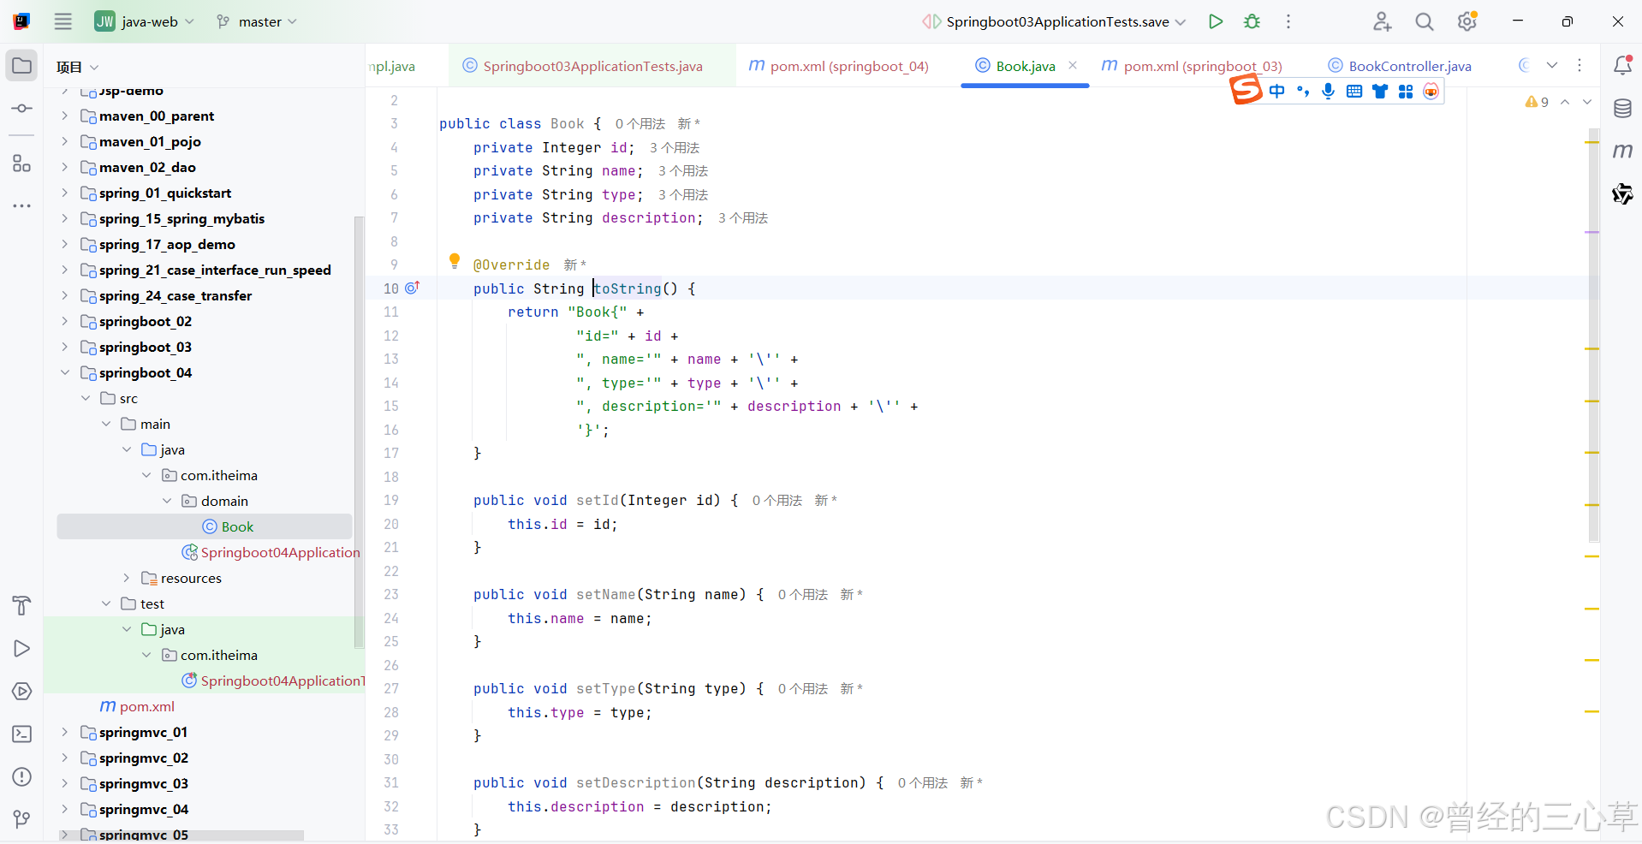The width and height of the screenshot is (1642, 844).
Task: Open the Run tool window
Action: point(22,649)
